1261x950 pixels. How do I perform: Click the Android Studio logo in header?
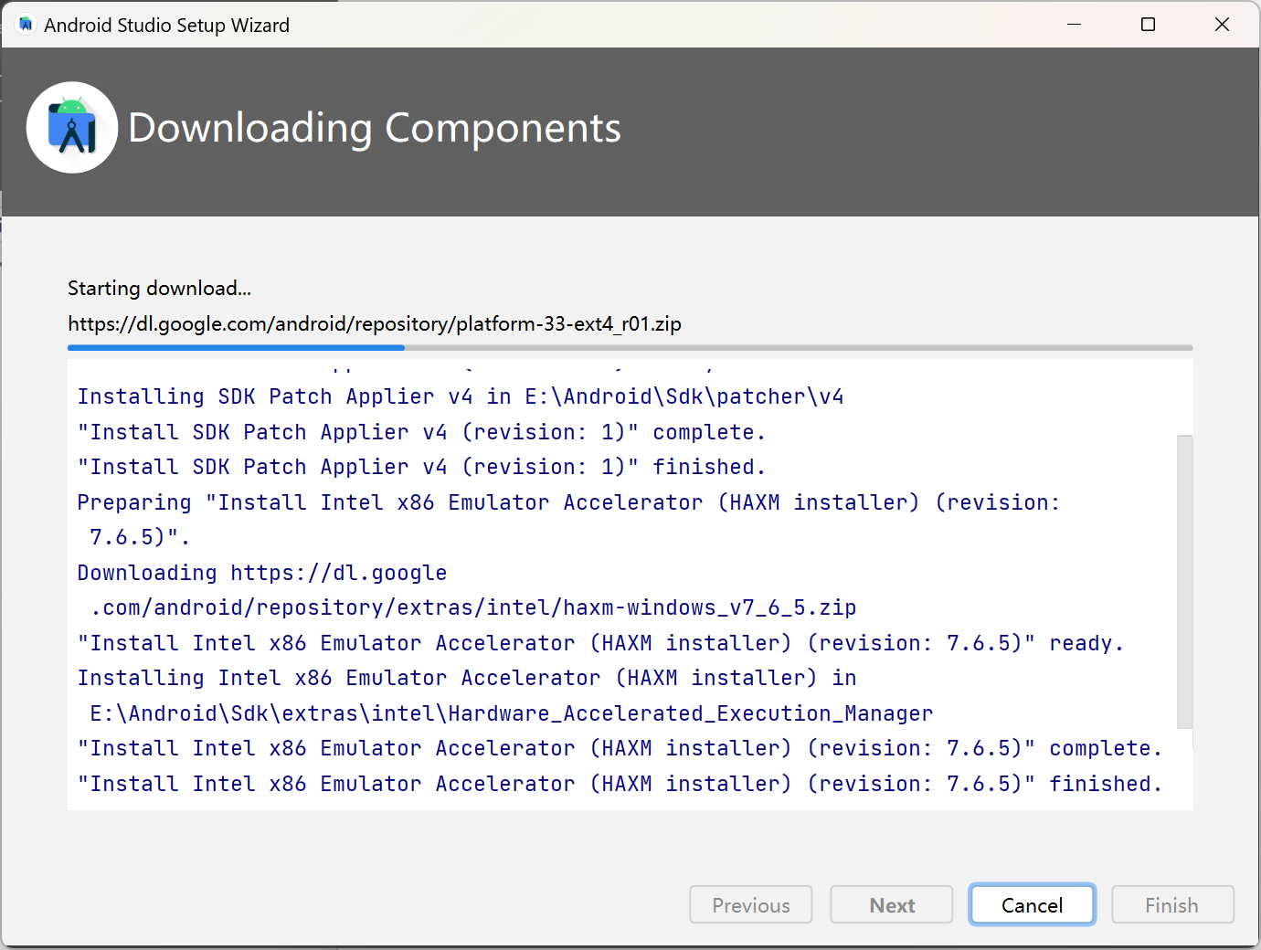pyautogui.click(x=72, y=128)
